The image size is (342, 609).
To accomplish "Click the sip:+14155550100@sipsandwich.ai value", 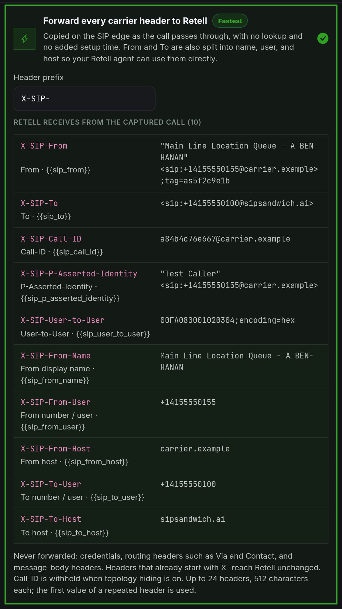I will coord(237,203).
